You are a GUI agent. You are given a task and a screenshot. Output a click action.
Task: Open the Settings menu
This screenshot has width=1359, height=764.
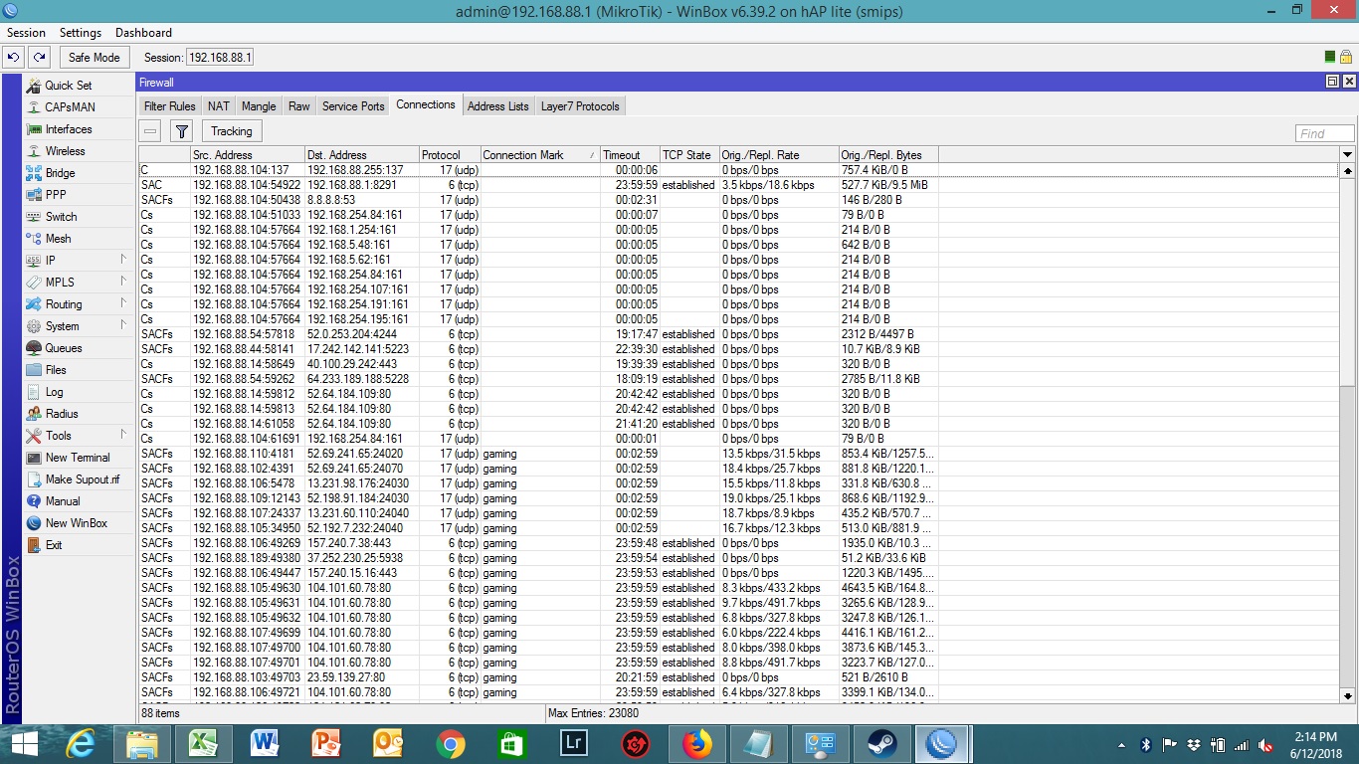click(x=81, y=33)
